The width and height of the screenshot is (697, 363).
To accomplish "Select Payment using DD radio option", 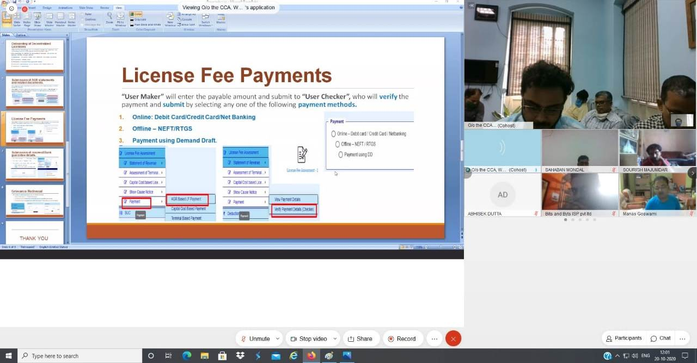I will tap(341, 155).
